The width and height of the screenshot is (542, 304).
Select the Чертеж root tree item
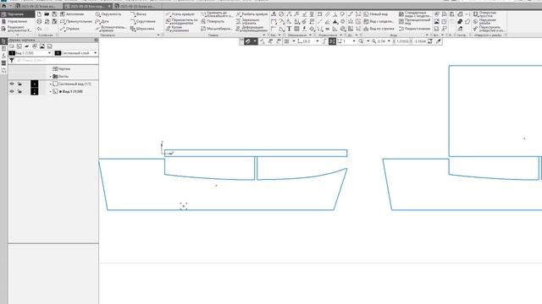(62, 69)
